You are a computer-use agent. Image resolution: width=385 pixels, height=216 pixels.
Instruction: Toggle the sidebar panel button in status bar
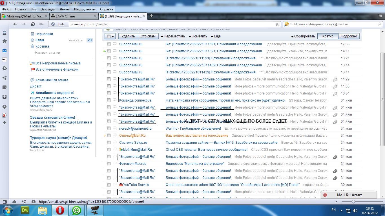(x=5, y=202)
